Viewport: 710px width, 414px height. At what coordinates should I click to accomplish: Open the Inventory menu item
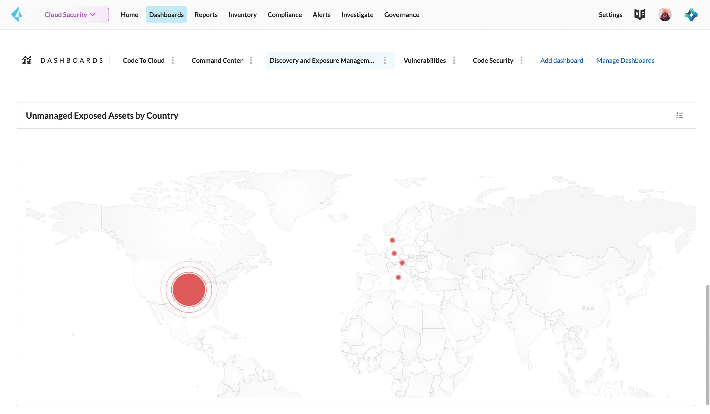(x=242, y=15)
